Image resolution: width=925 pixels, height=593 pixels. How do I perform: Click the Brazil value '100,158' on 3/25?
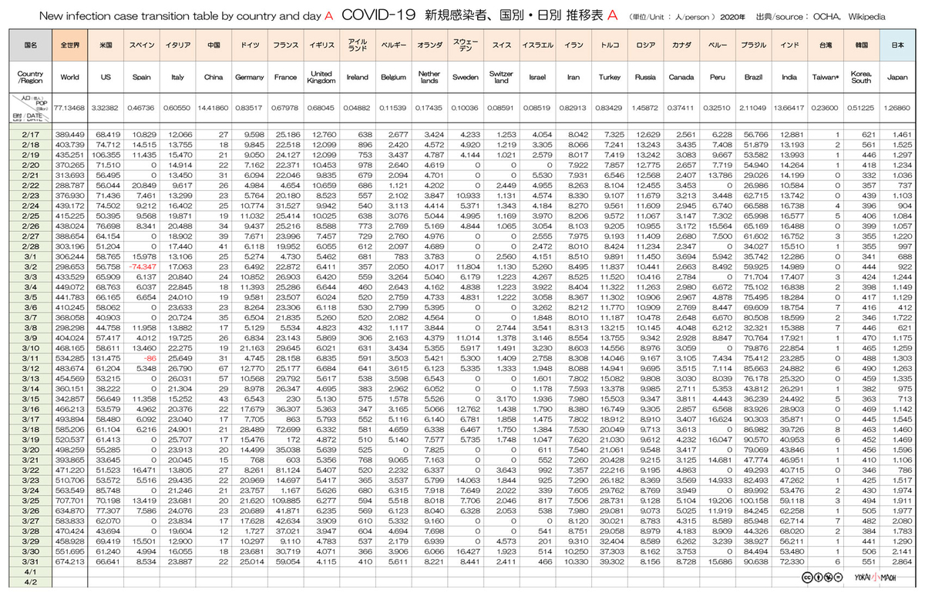754,501
